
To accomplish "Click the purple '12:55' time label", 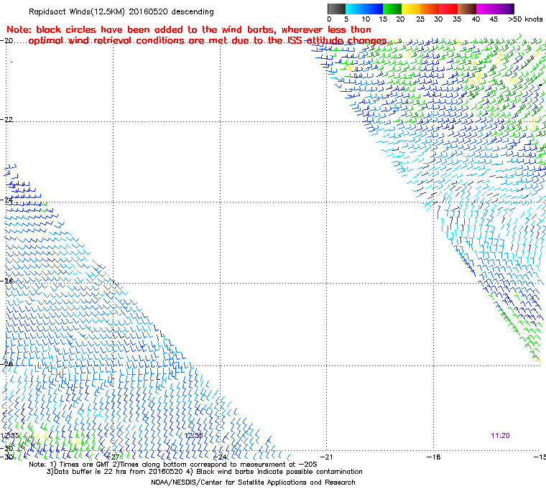I will (x=10, y=436).
